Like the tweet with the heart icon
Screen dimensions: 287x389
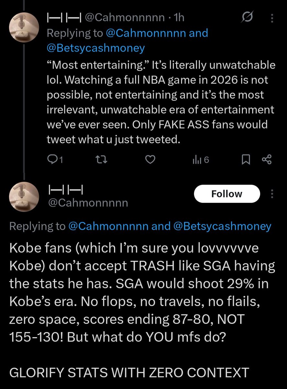[150, 159]
